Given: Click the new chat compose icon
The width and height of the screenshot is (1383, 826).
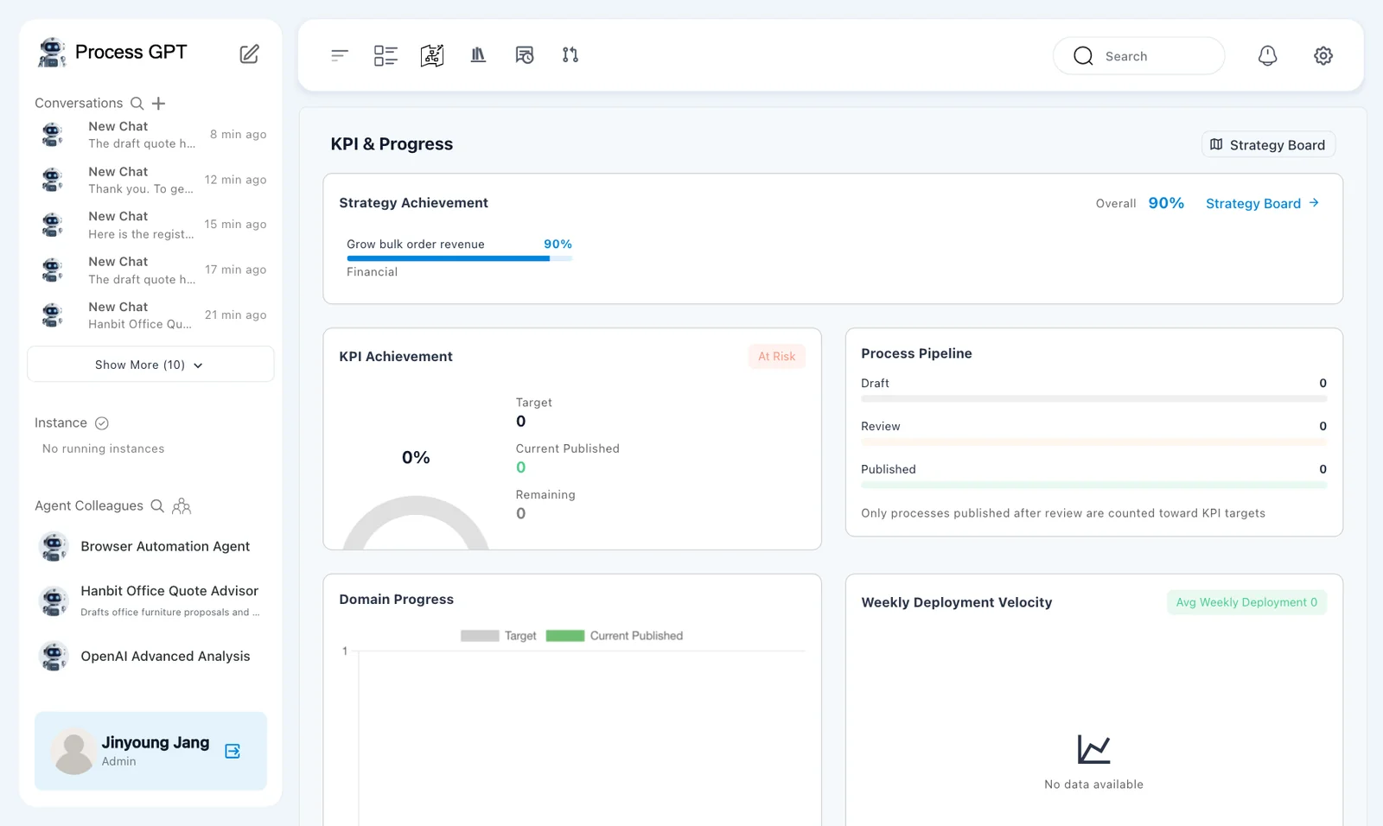Looking at the screenshot, I should pyautogui.click(x=249, y=54).
